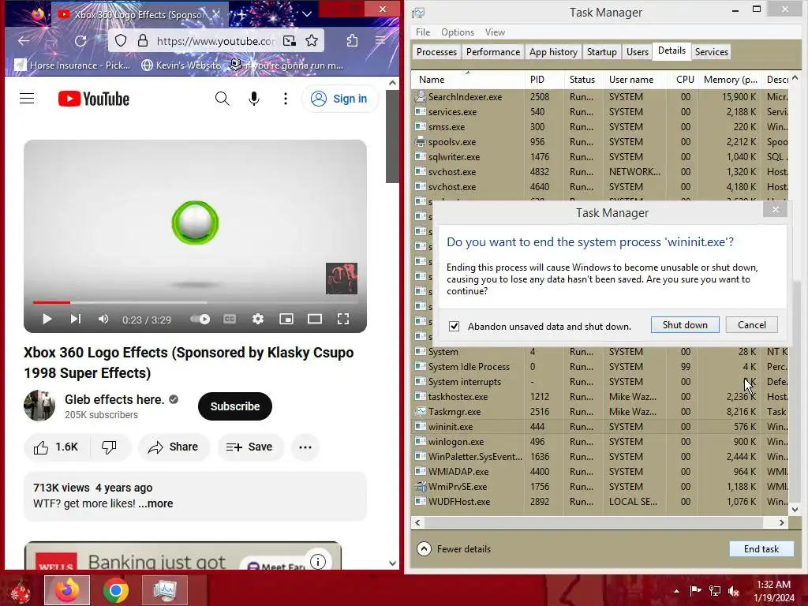Click the Firefox address bar URL

(216, 41)
